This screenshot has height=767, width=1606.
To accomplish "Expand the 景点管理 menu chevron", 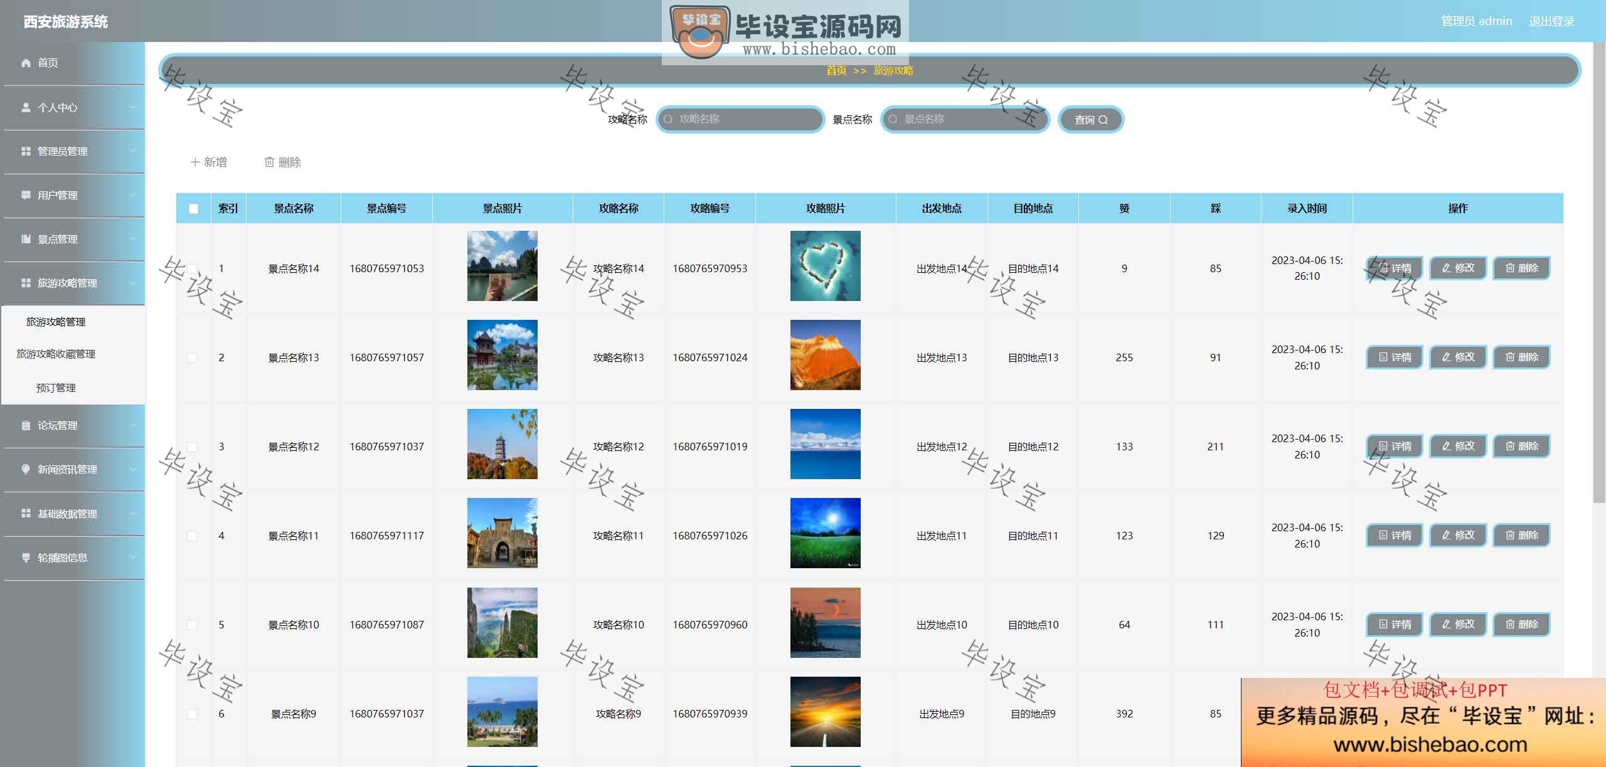I will click(x=132, y=239).
